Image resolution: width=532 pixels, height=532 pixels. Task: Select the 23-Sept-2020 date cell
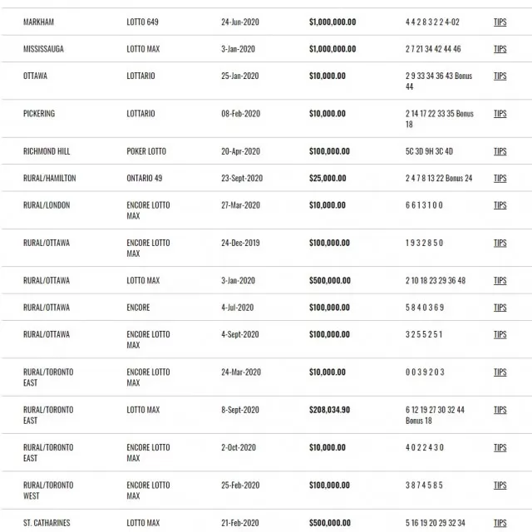(x=242, y=178)
